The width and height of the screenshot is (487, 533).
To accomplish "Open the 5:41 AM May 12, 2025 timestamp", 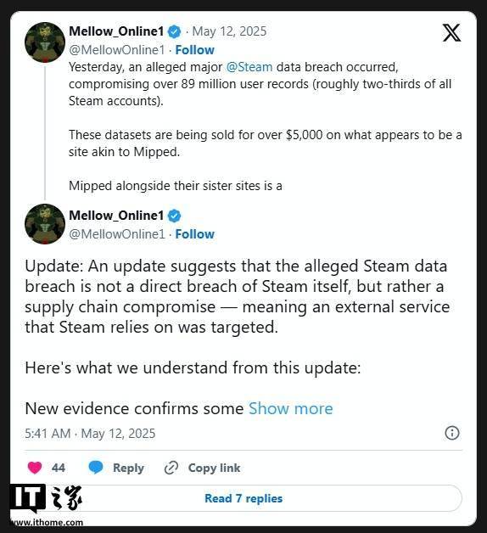I will (90, 434).
